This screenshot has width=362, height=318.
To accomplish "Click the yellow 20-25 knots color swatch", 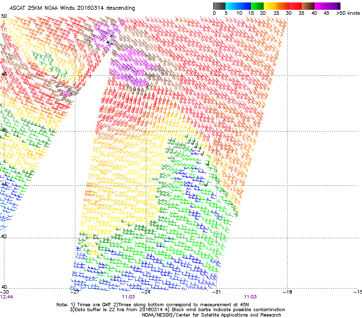I will click(270, 6).
